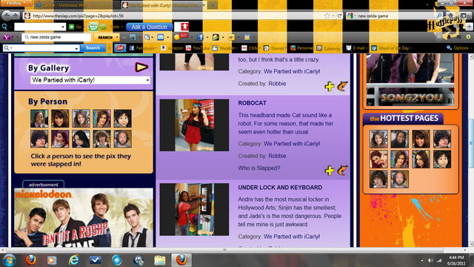Click the Firefox reload page icon

339,16
